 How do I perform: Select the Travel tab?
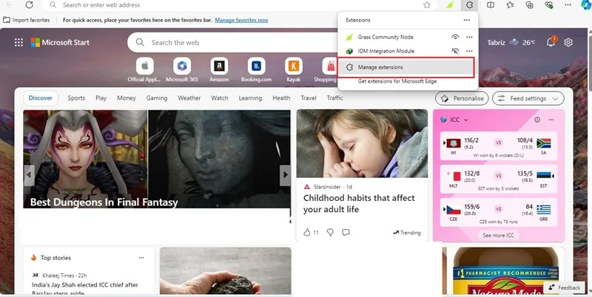tap(309, 98)
